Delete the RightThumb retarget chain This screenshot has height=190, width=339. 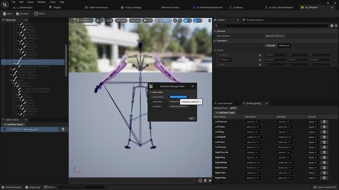(x=324, y=168)
